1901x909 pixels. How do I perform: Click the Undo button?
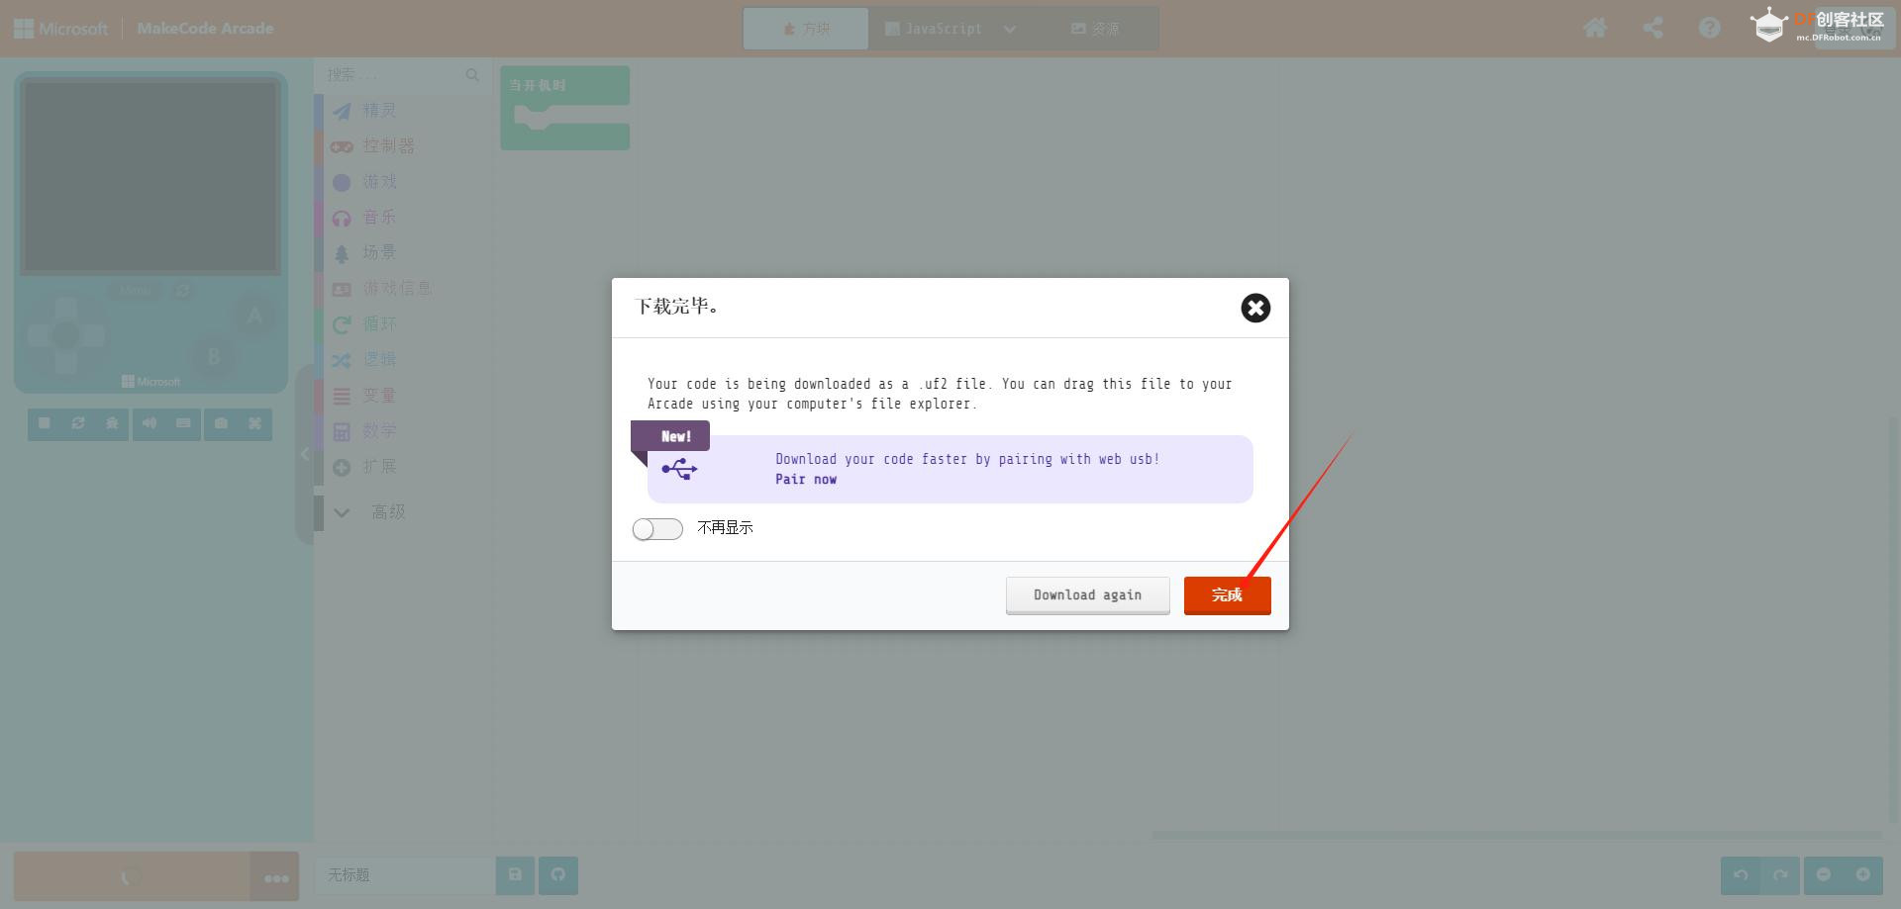coord(1741,875)
